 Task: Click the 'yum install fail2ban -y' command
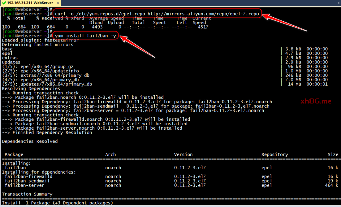click(x=86, y=36)
